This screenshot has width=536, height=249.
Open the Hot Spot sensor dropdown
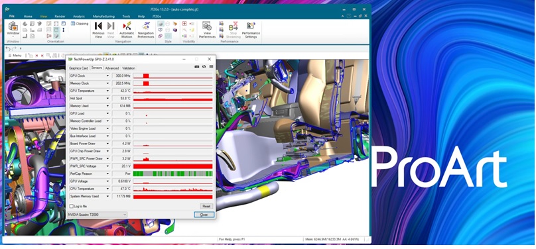click(107, 98)
